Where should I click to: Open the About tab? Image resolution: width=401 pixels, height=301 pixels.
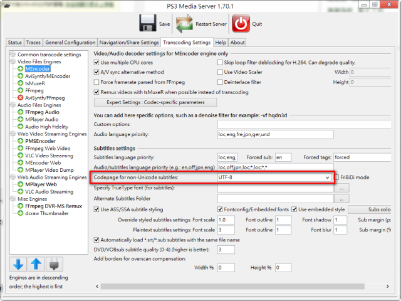click(x=237, y=43)
